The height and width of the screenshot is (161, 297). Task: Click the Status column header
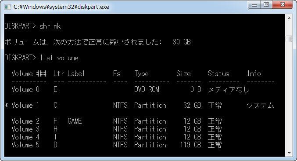click(x=218, y=73)
